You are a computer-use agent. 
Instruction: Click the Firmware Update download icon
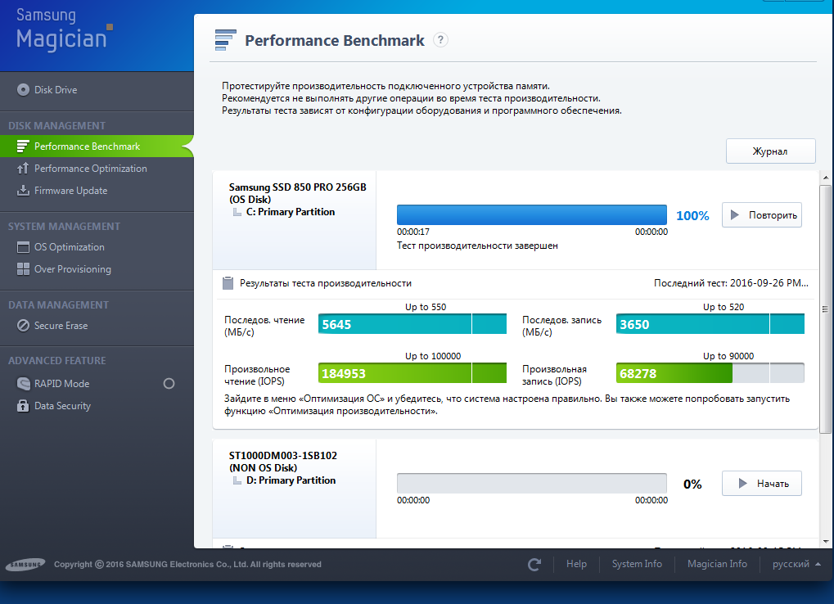tap(23, 191)
